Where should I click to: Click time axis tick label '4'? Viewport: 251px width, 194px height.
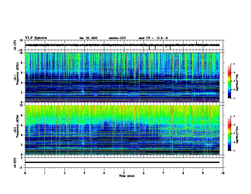(x=104, y=173)
